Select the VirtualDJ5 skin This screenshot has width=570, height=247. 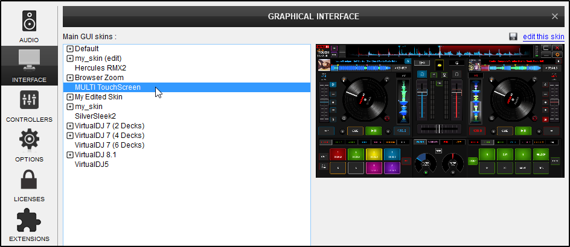pos(92,164)
